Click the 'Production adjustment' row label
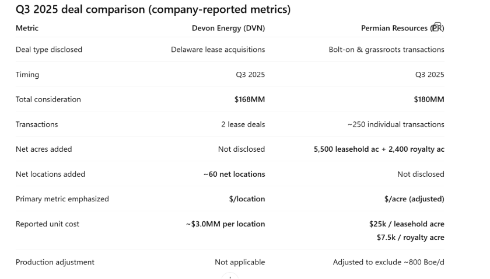Viewport: 490px width, 279px height. click(55, 262)
